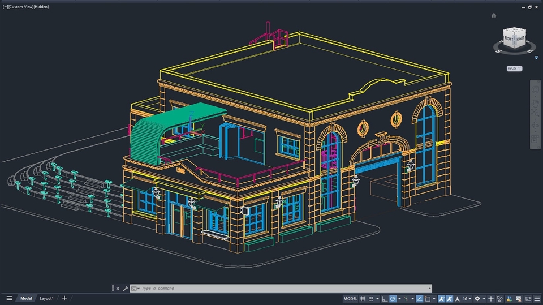The image size is (543, 305).
Task: Click the Workspace Switching gear icon
Action: coord(477,298)
